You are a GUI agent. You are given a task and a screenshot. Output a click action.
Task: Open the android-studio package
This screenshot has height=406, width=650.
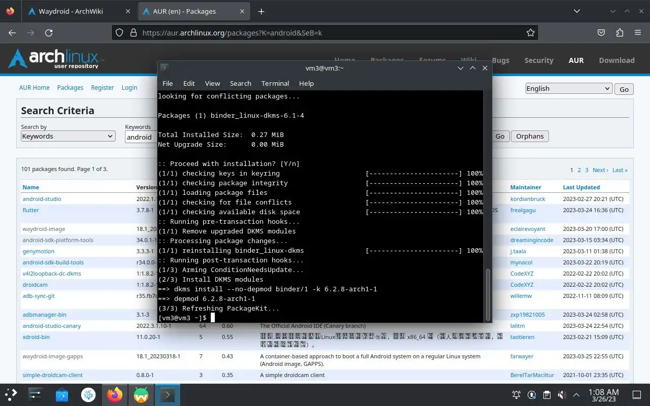42,199
